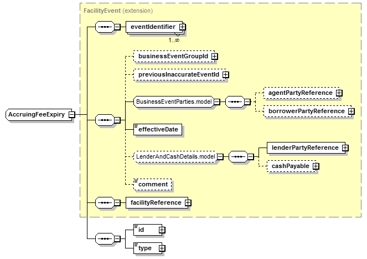
Task: Select the id attribute label
Action: (141, 230)
